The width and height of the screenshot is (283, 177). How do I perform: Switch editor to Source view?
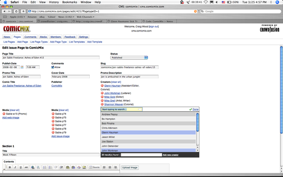(x=94, y=167)
